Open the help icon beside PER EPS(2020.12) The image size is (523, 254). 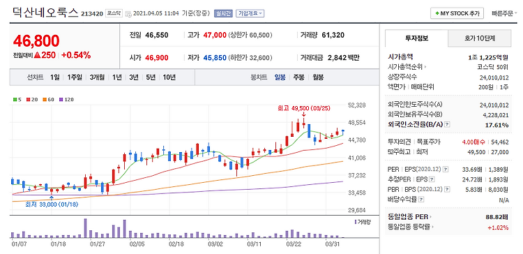(x=446, y=170)
